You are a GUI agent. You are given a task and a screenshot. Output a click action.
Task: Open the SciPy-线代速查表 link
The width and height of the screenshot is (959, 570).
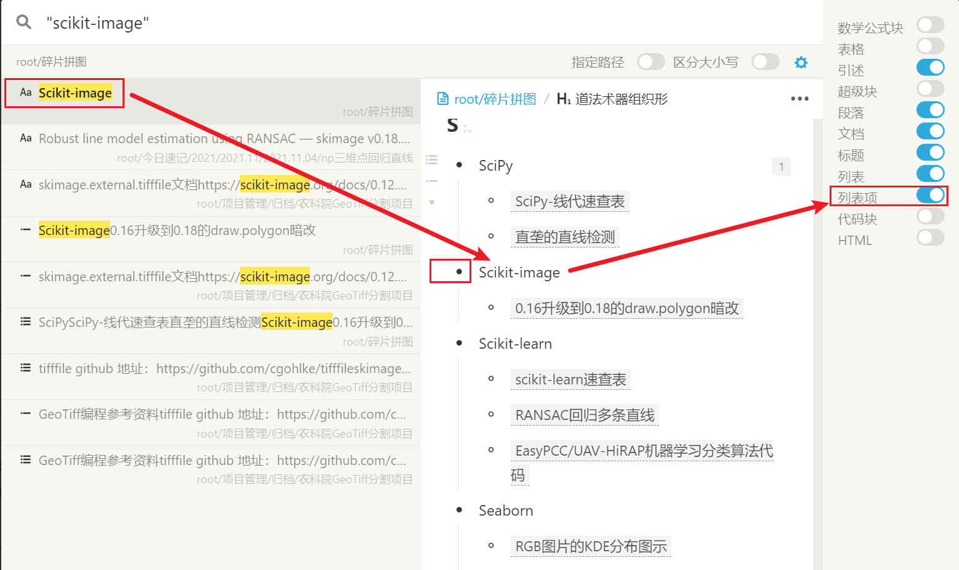[570, 201]
